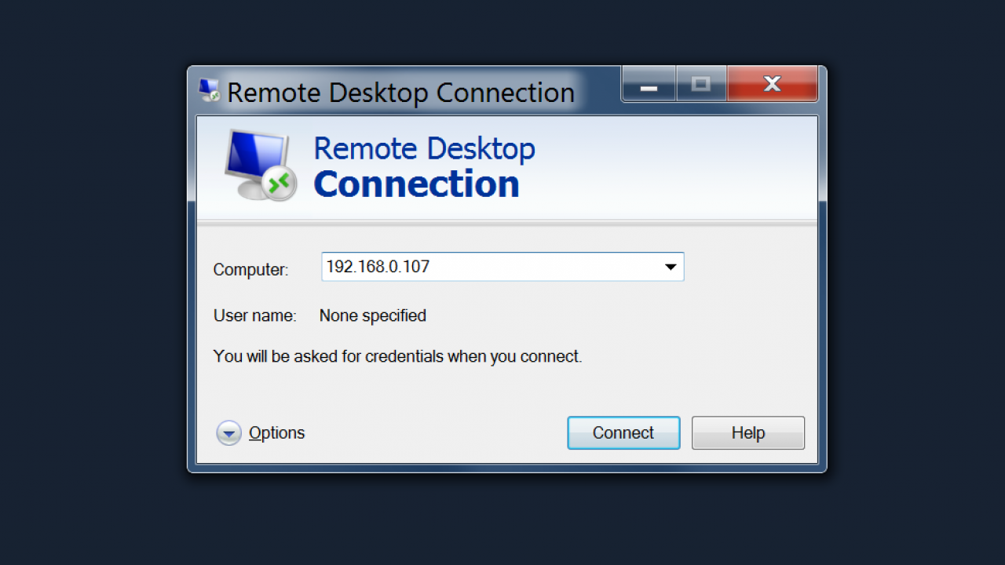Close the Remote Desktop Connection window
This screenshot has width=1005, height=565.
[x=773, y=85]
